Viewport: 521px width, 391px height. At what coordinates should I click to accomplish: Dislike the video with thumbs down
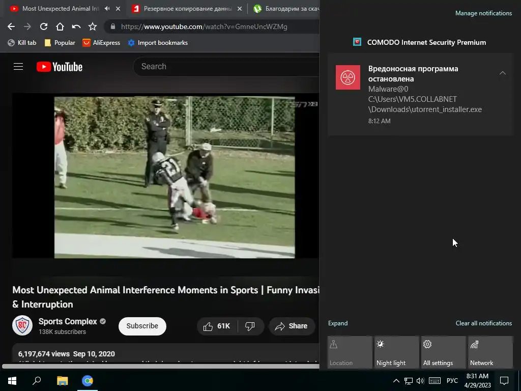pos(250,326)
